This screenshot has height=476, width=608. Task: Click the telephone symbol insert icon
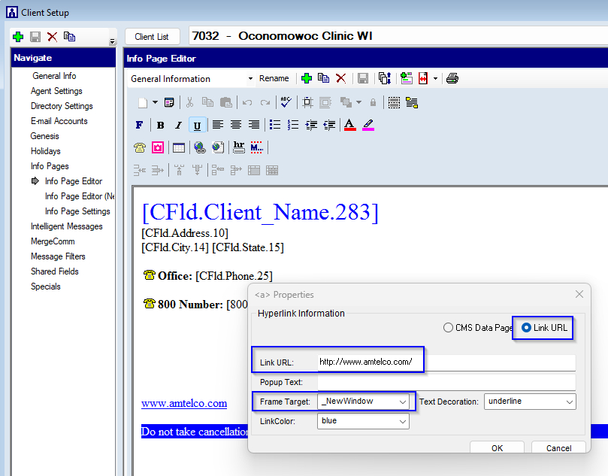140,147
